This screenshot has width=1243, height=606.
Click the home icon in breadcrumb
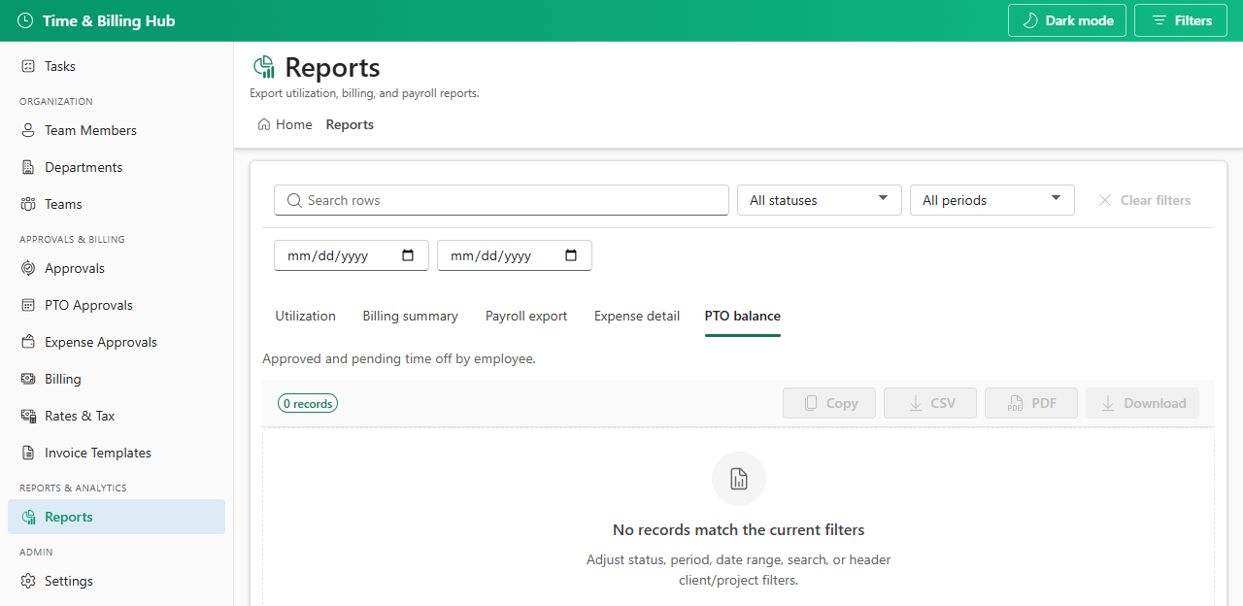click(x=264, y=124)
